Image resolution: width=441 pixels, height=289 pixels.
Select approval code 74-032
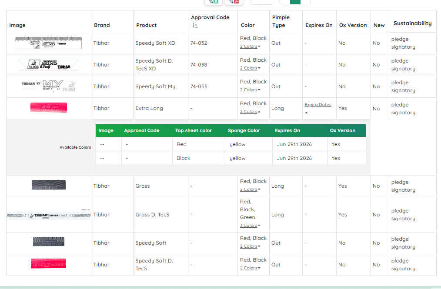point(199,43)
